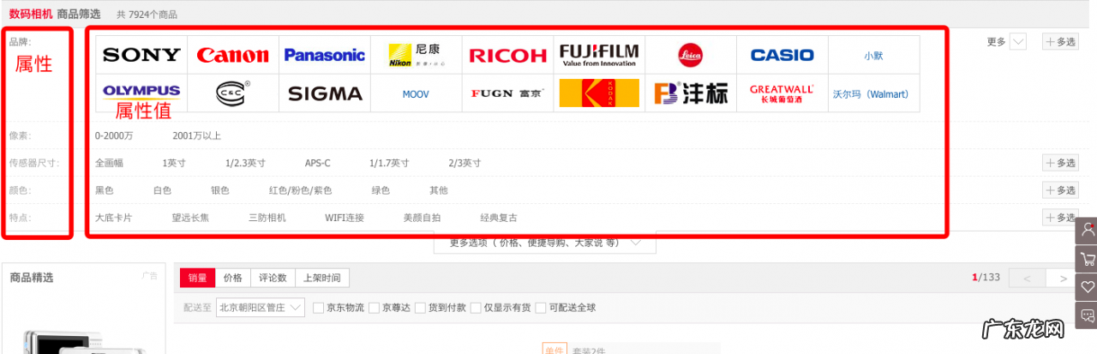The height and width of the screenshot is (354, 1097).
Task: Pick the FUGN 富京 brand logo
Action: tap(508, 93)
